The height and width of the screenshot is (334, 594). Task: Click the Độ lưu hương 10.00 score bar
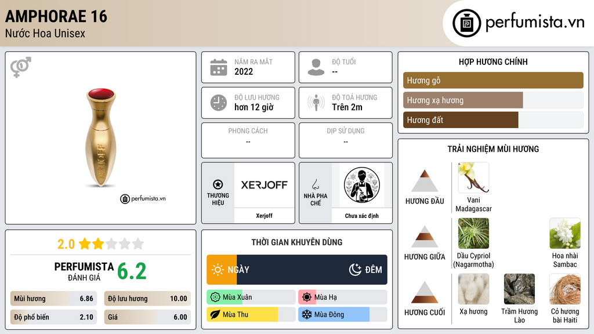tap(147, 299)
